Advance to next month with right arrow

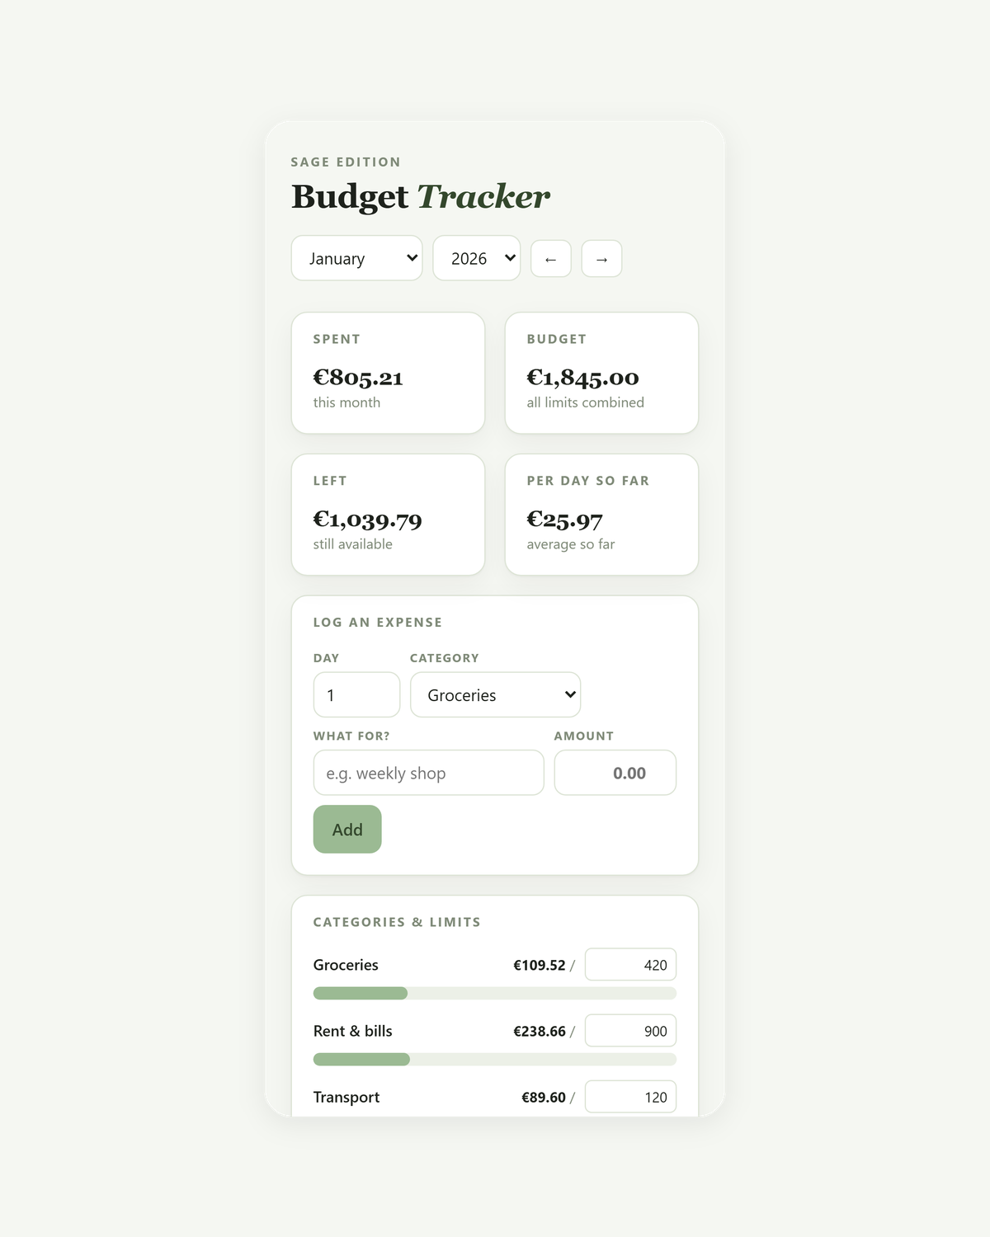601,259
